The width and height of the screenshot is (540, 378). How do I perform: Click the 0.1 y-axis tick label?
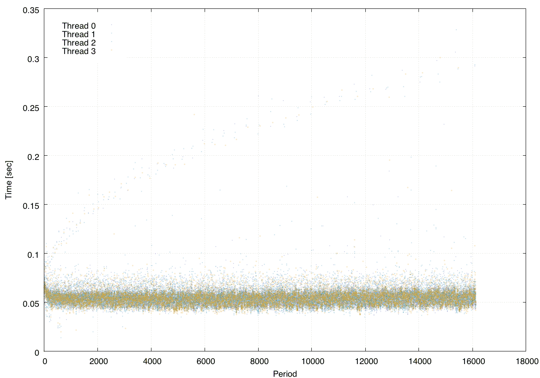33,254
